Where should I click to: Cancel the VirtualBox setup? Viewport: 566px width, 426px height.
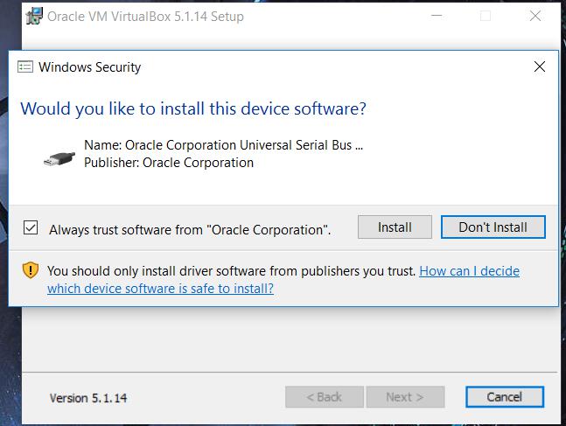coord(504,397)
